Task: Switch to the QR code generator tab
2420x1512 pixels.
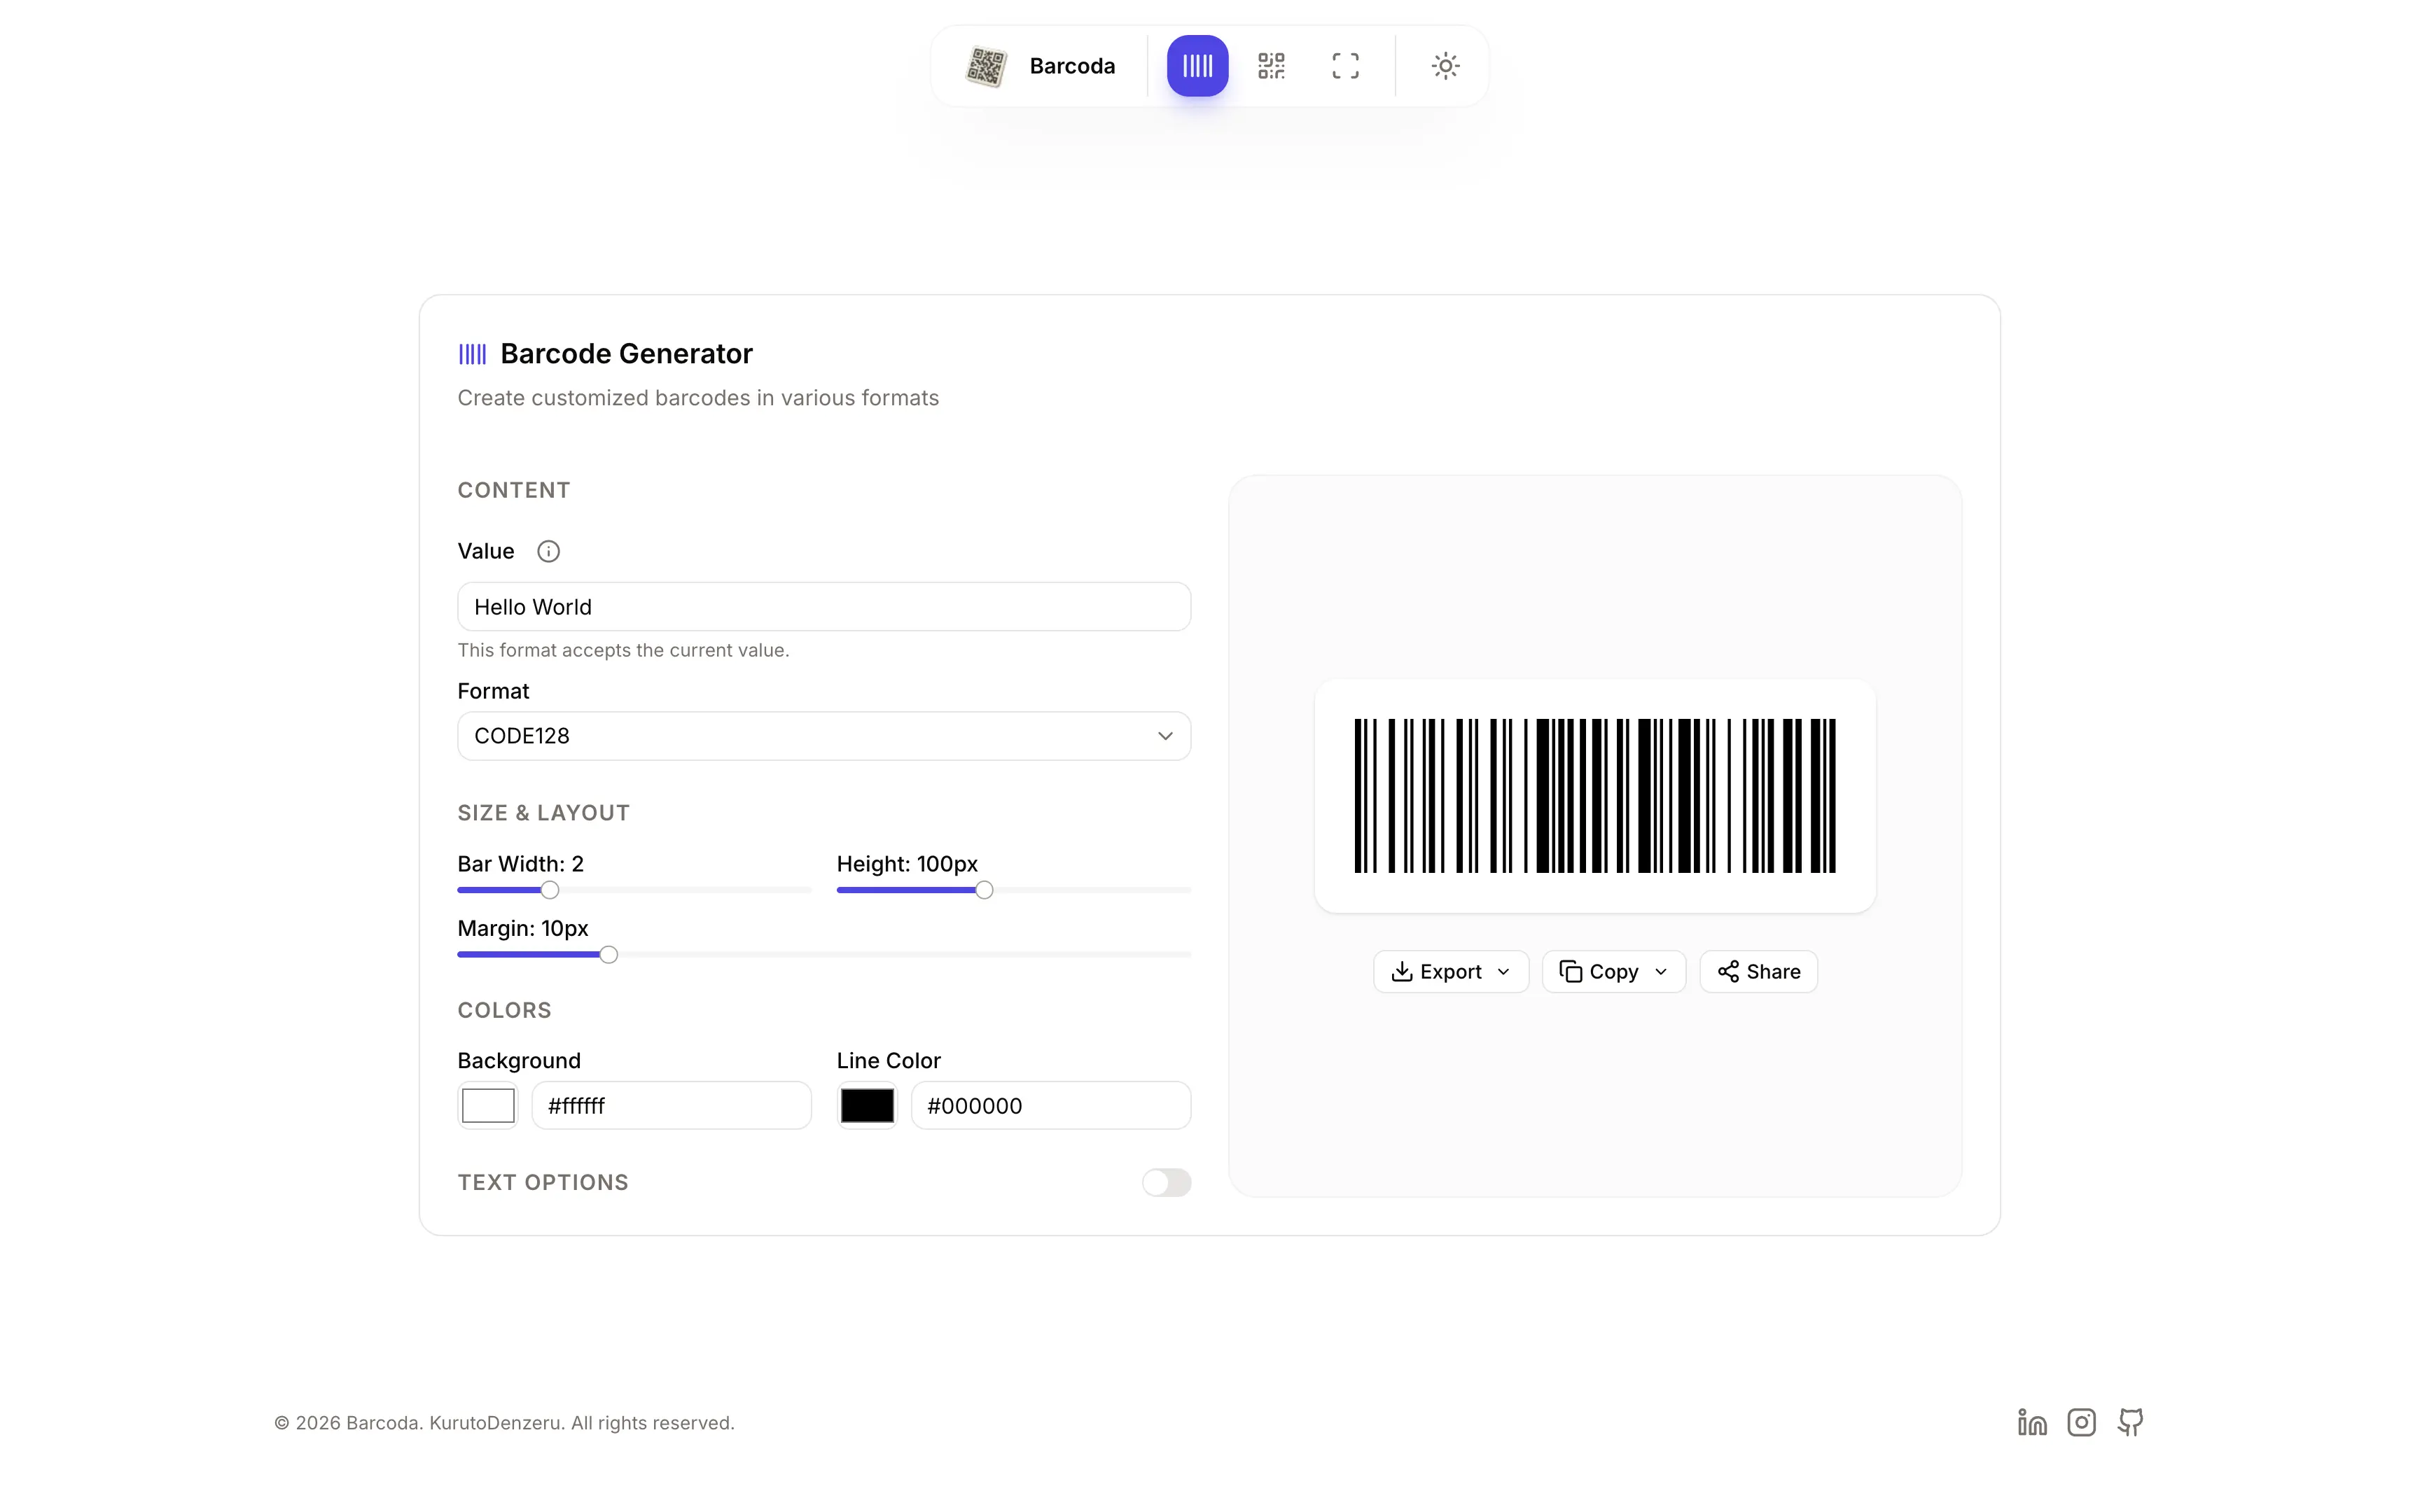Action: 1271,65
